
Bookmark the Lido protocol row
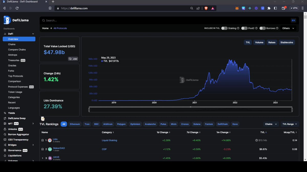tap(42, 140)
